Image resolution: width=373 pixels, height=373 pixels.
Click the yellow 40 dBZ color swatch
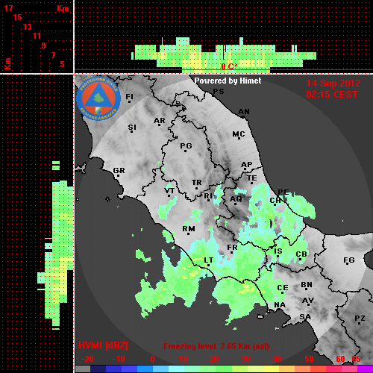271,369
